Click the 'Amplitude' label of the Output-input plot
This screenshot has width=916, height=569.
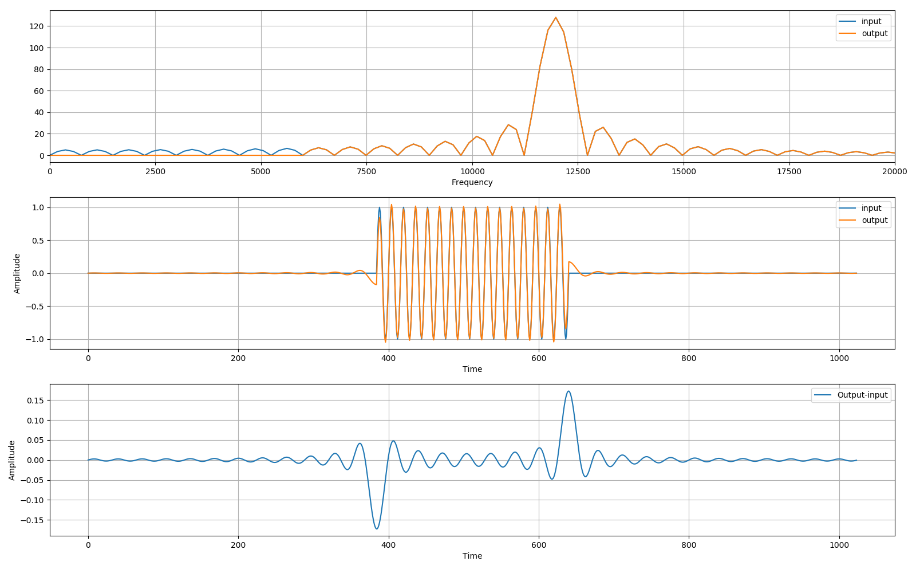click(12, 460)
